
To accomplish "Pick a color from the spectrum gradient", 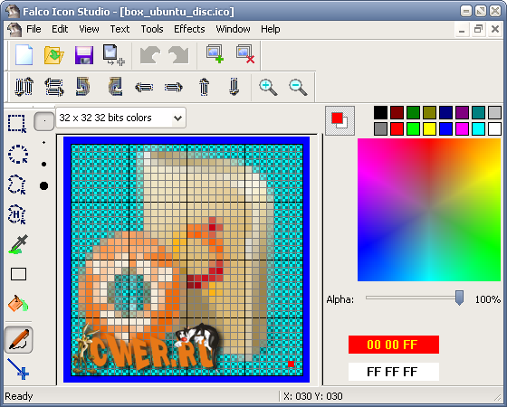I will point(429,210).
